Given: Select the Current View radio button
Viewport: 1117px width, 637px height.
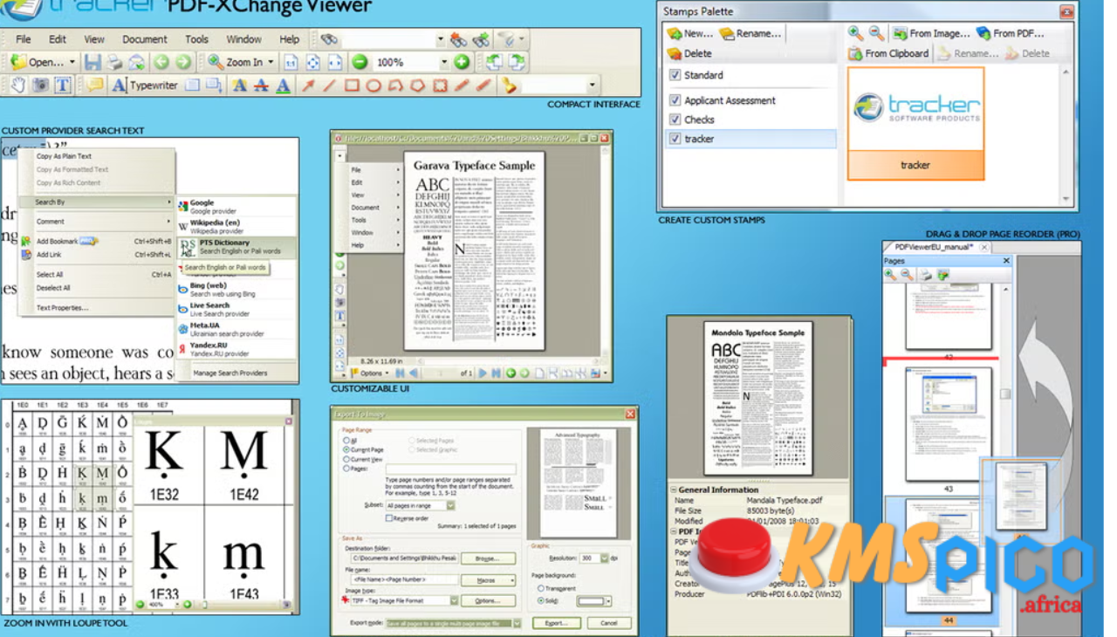Looking at the screenshot, I should click(x=346, y=459).
